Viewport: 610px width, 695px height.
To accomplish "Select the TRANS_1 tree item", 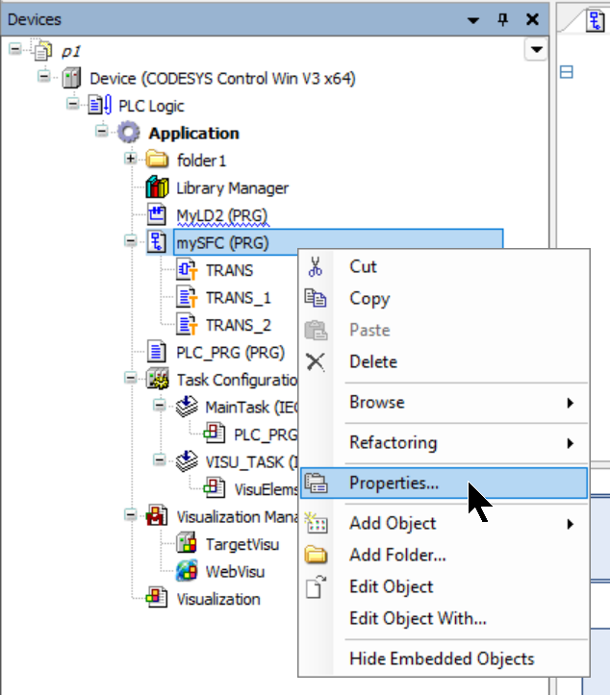I will click(239, 298).
